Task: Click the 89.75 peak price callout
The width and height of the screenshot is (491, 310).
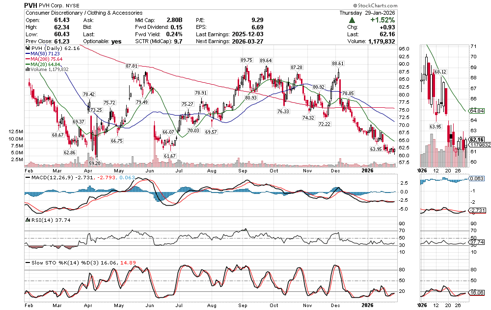Action: coord(246,60)
